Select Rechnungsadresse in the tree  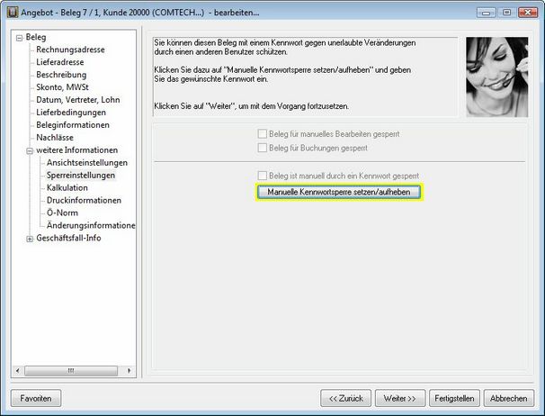(70, 49)
